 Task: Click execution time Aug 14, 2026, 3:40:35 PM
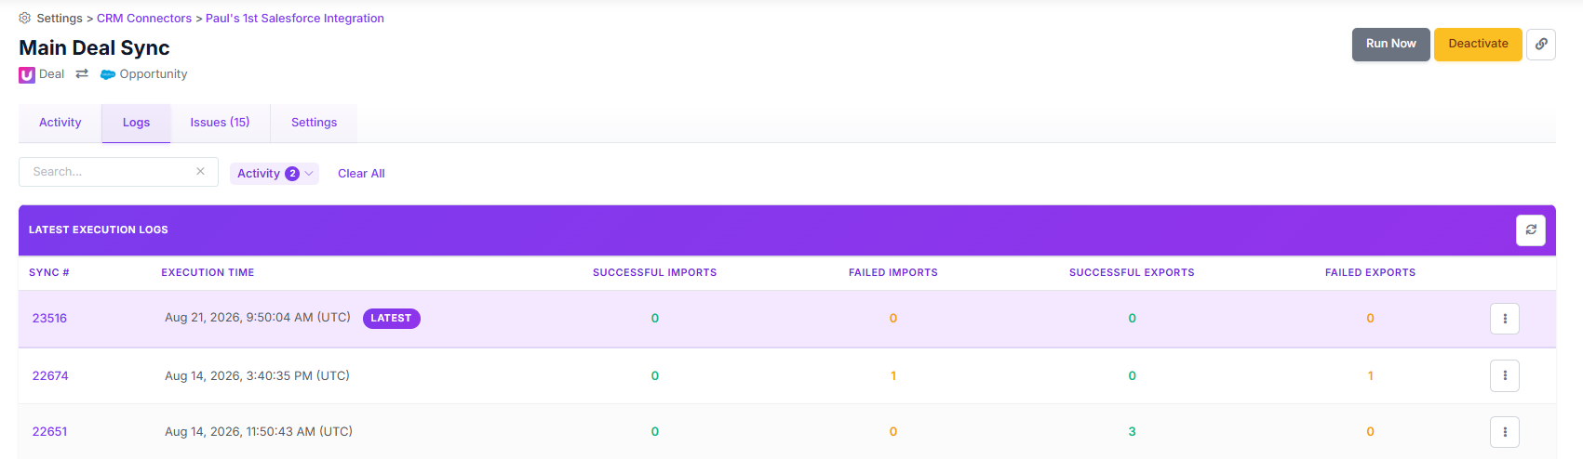(257, 376)
